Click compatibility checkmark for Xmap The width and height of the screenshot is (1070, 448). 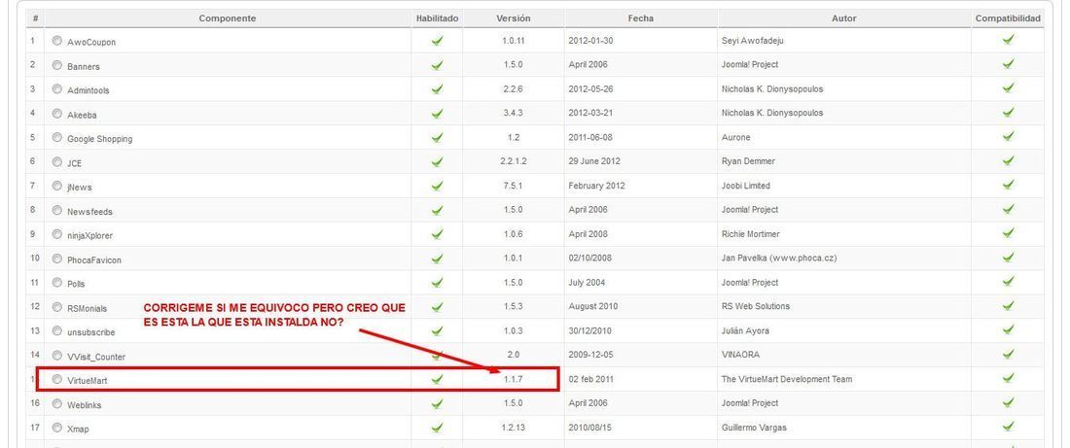point(1008,427)
